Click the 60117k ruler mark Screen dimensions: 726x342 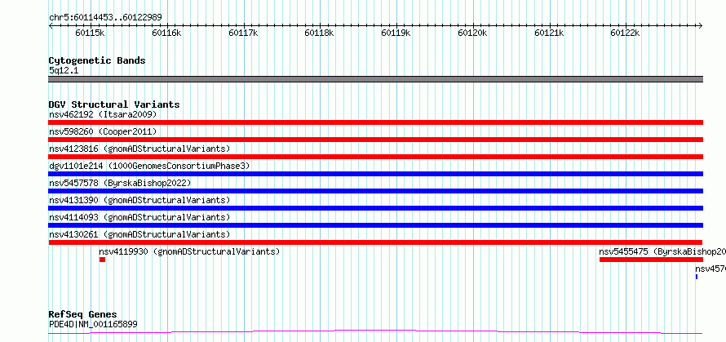[x=244, y=33]
